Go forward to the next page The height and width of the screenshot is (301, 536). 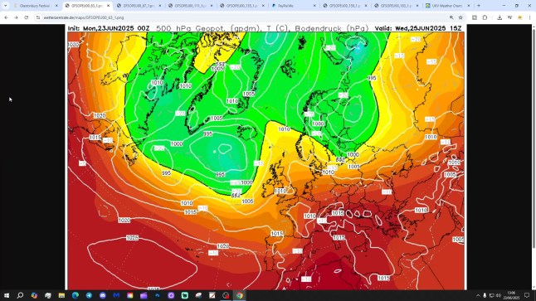(16, 17)
